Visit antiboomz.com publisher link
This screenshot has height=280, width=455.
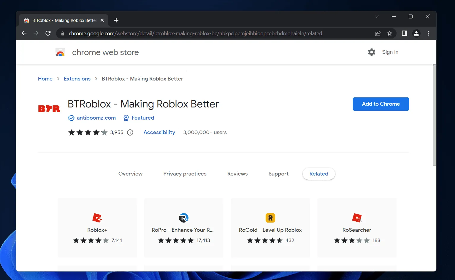pos(96,118)
